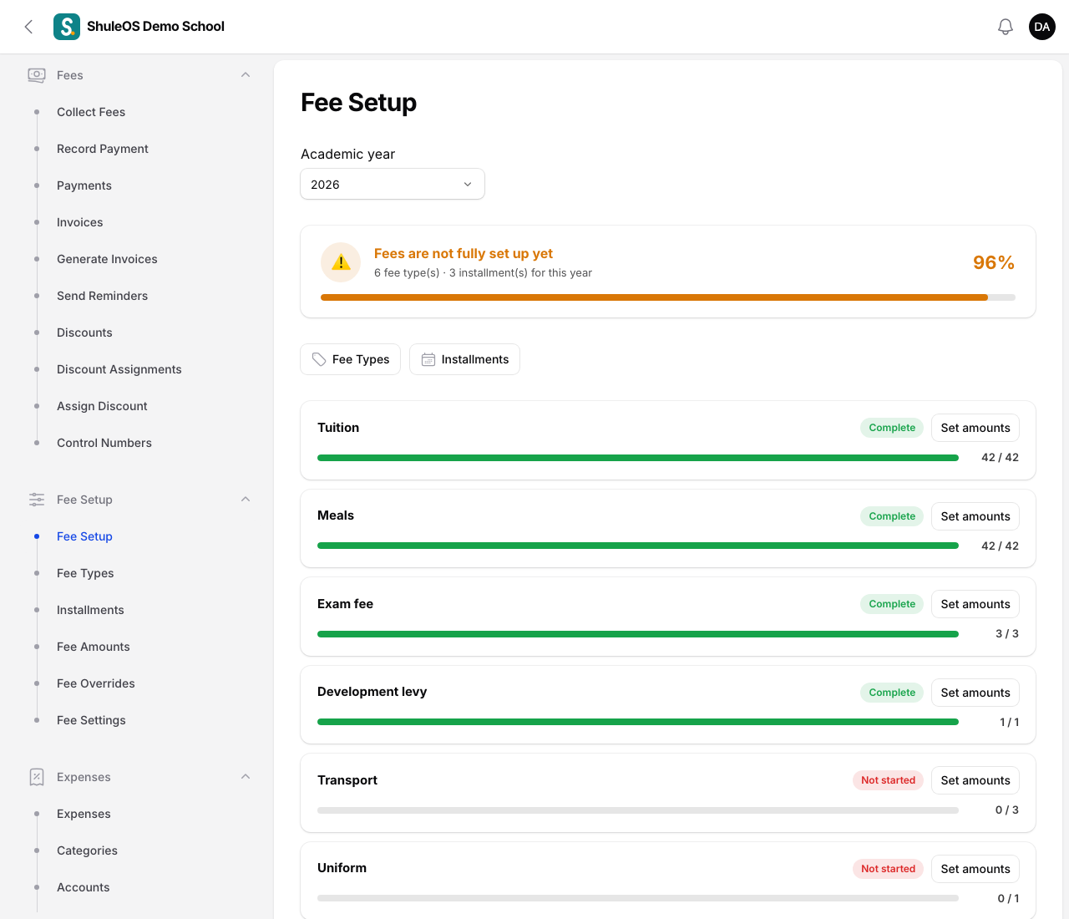The width and height of the screenshot is (1069, 919).
Task: Go to Collect Fees
Action: point(91,112)
